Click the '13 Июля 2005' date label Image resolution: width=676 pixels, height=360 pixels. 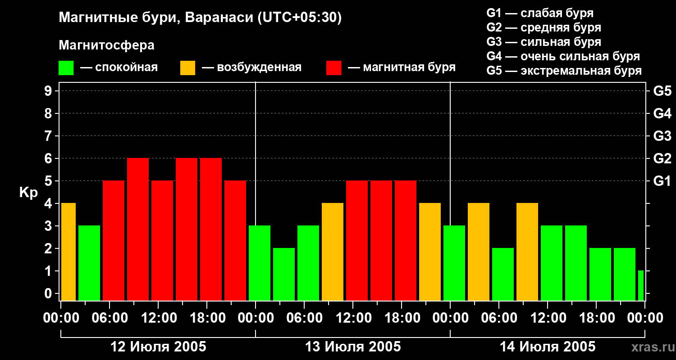pos(353,347)
